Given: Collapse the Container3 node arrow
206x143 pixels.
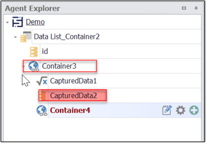Looking at the screenshot, I should tap(24, 66).
